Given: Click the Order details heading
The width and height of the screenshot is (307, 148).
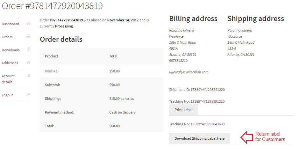Looking at the screenshot, I should (61, 39).
